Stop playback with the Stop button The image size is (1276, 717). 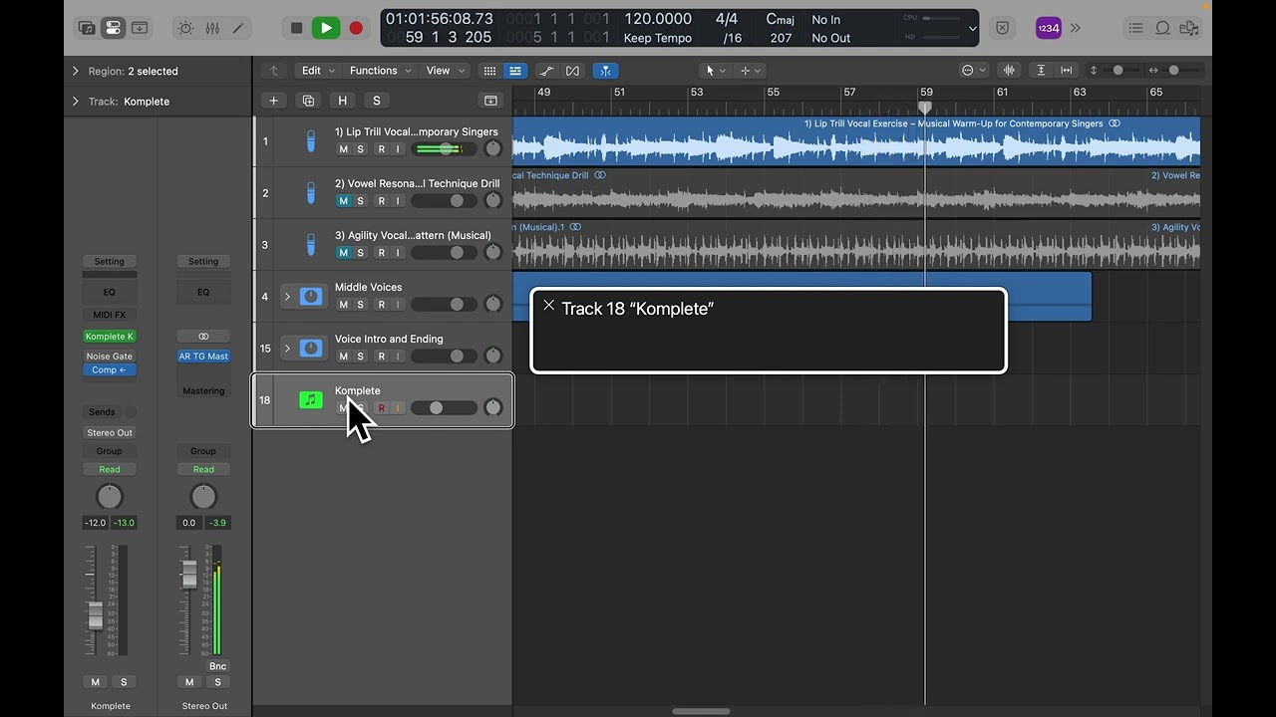pyautogui.click(x=296, y=28)
